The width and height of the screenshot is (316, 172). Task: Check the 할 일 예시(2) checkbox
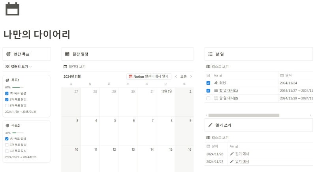[208, 98]
